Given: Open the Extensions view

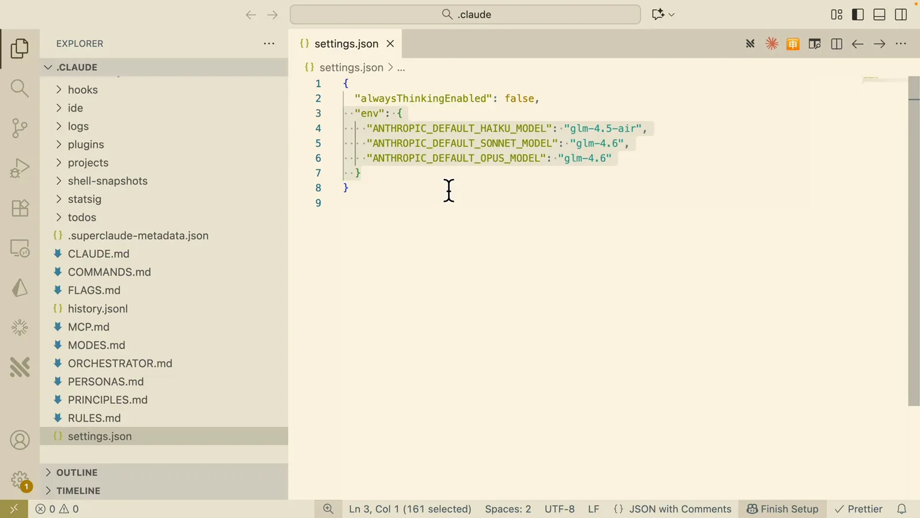Looking at the screenshot, I should tap(20, 208).
